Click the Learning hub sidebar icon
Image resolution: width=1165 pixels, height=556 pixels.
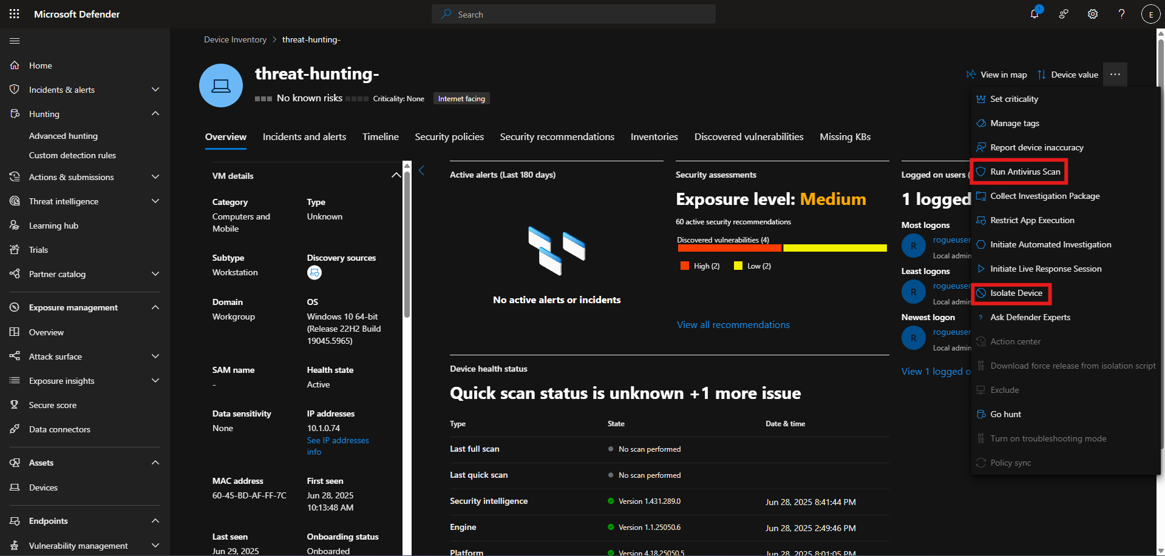point(15,226)
